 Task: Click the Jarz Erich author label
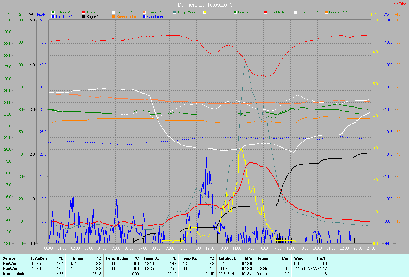[x=399, y=4]
